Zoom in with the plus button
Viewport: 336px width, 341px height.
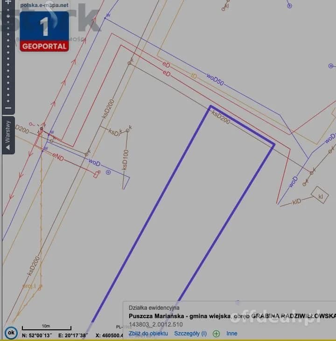click(8, 2)
